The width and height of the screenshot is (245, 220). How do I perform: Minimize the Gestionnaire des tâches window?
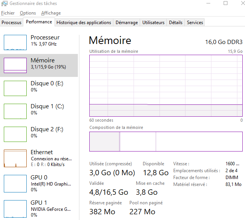208,3
